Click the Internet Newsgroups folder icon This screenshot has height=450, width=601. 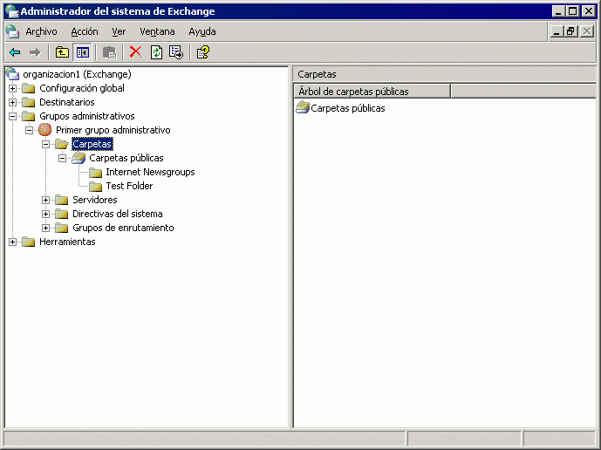point(95,173)
